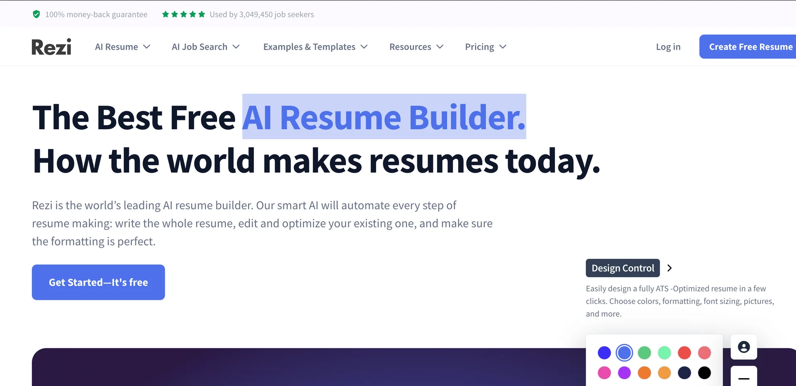Click 'Used by 3,049,450 job seekers' text
The image size is (796, 386).
262,14
